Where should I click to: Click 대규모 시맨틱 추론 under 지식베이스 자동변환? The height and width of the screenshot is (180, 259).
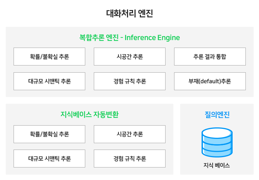pyautogui.click(x=49, y=159)
